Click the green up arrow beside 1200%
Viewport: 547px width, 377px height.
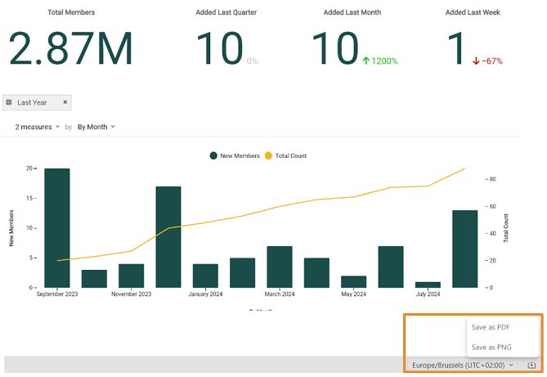coord(366,61)
